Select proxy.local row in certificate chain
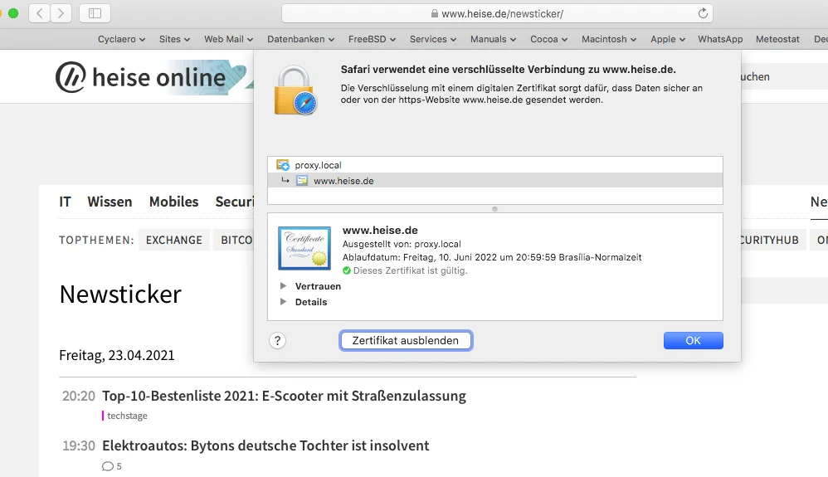The image size is (828, 477). 494,165
